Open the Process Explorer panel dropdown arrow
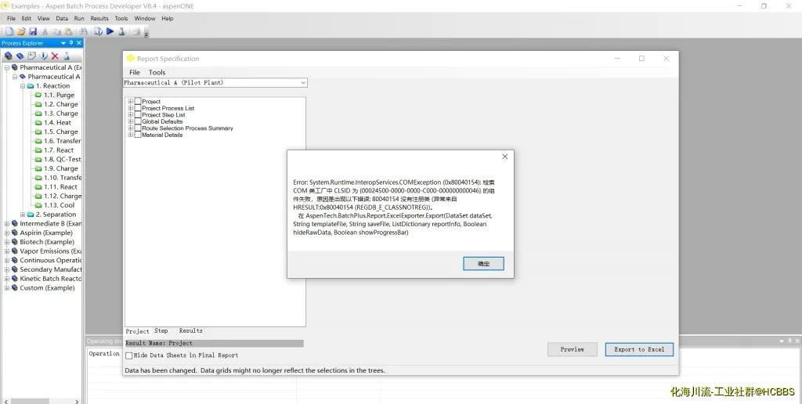This screenshot has height=404, width=802. click(x=63, y=43)
